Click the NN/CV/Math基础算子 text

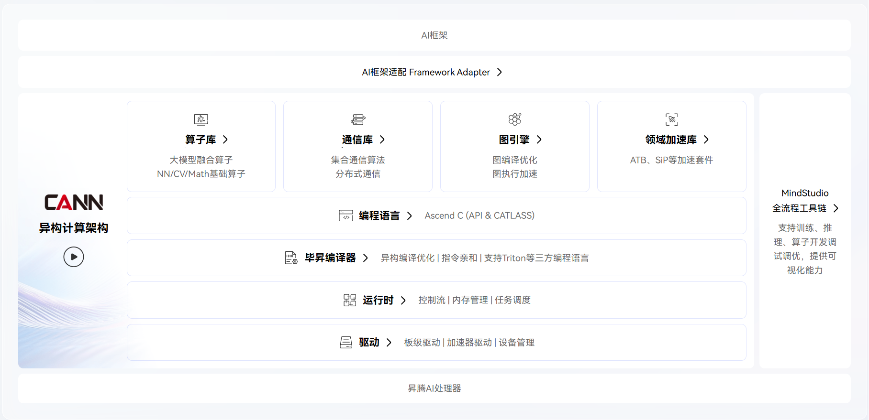pos(201,174)
